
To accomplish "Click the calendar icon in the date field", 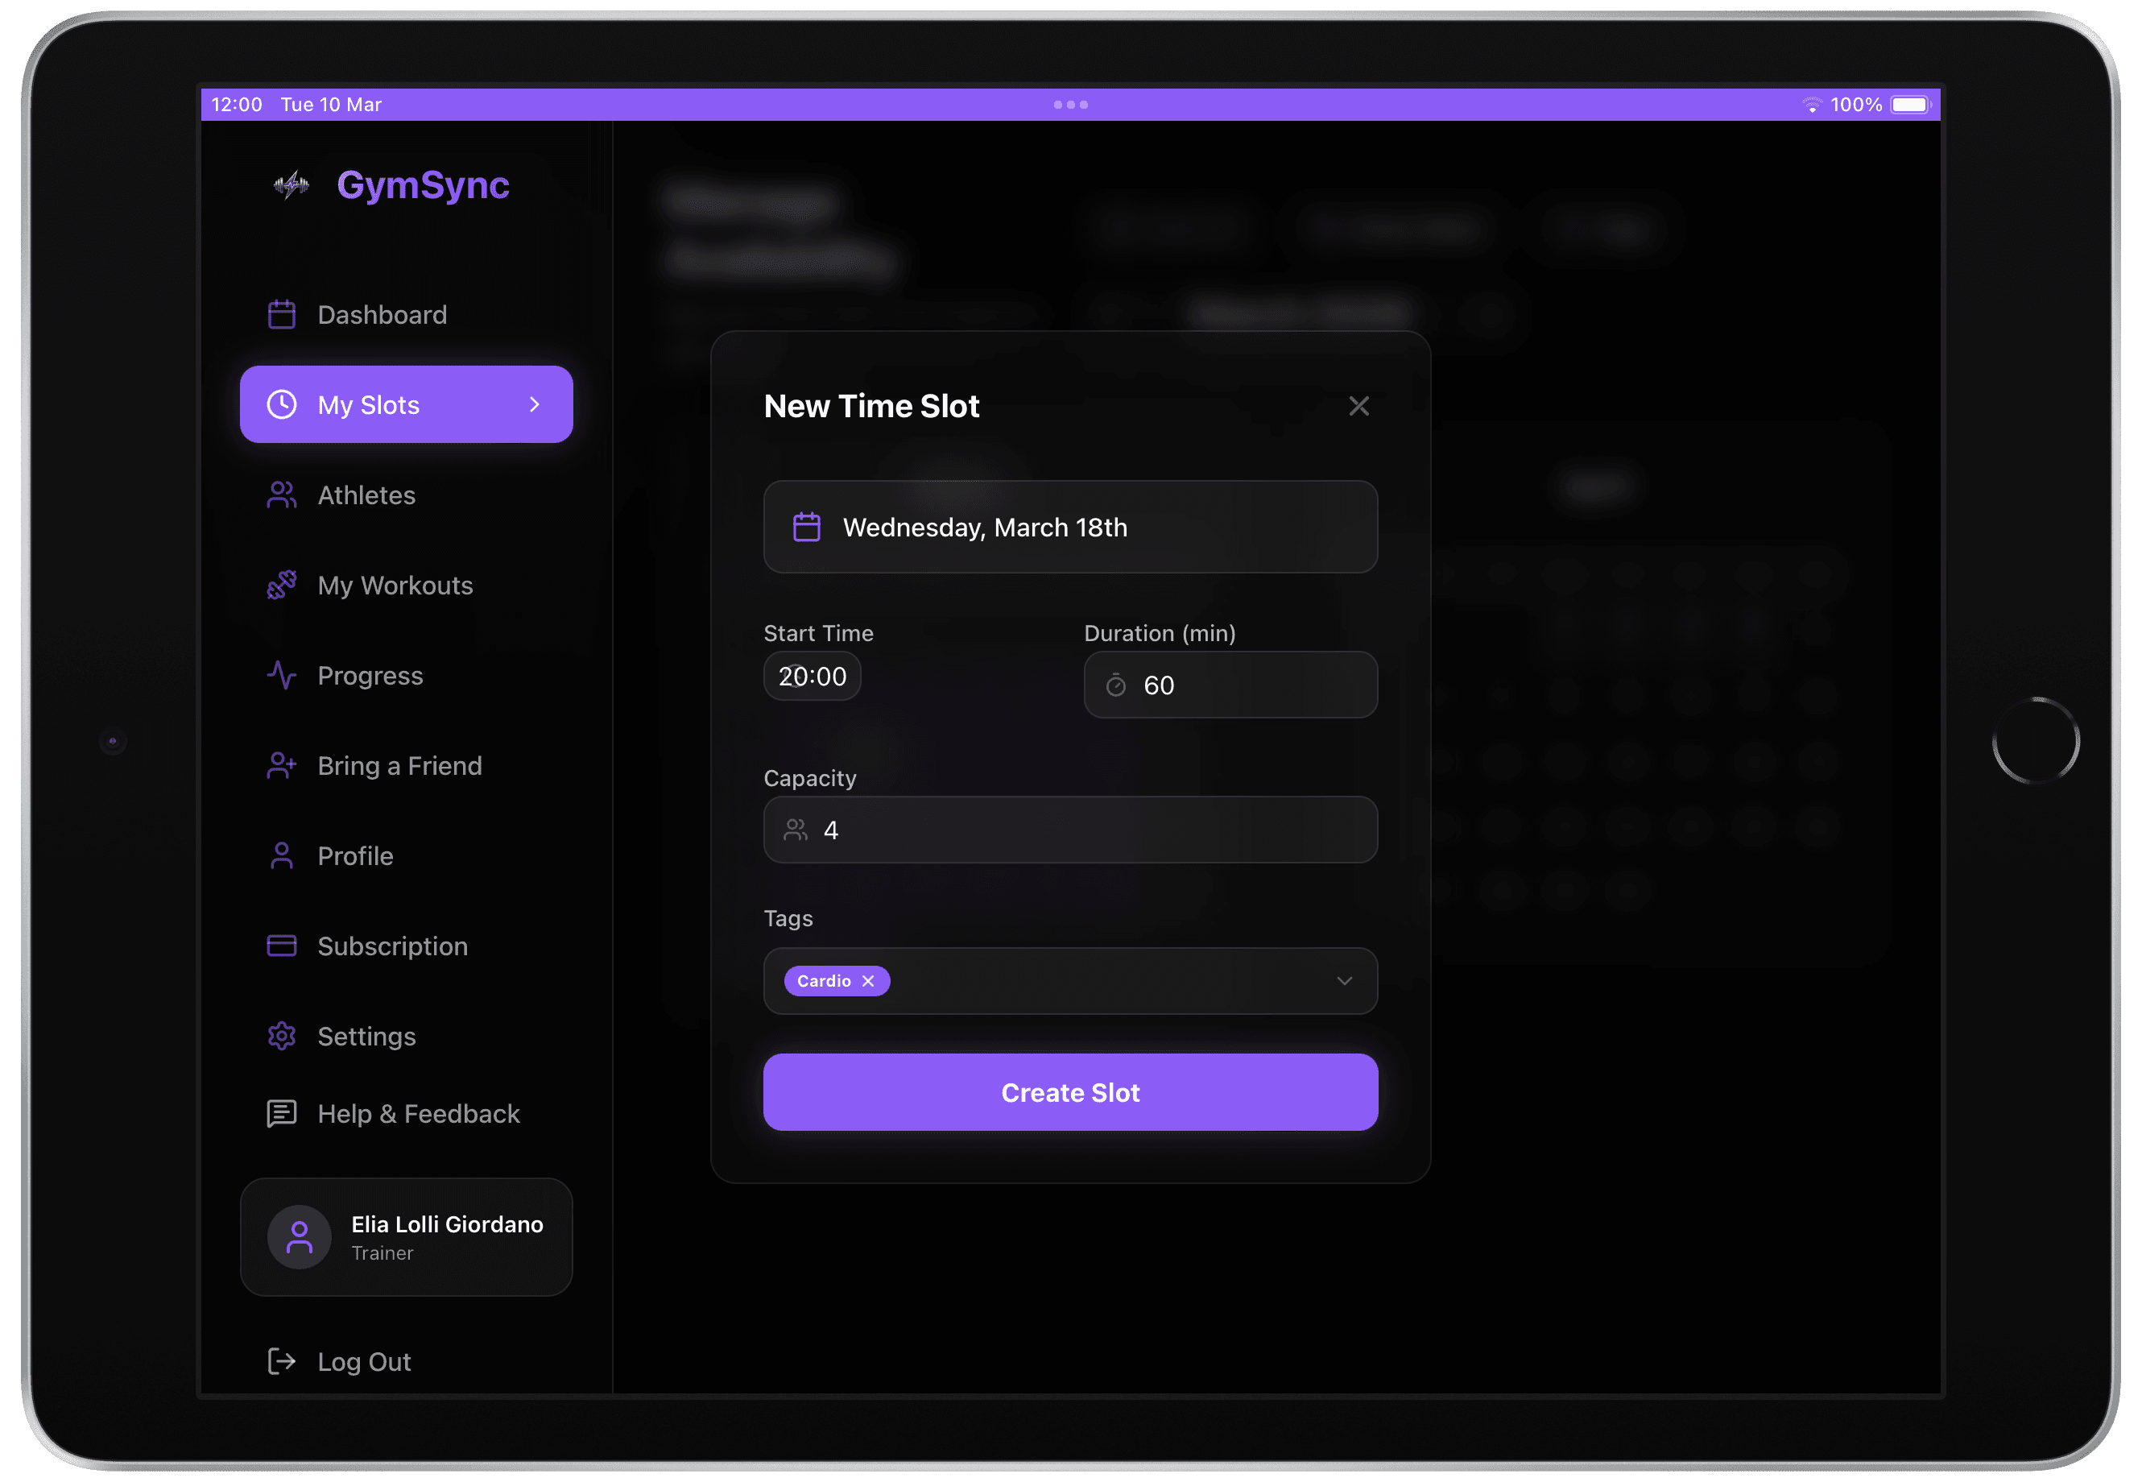I will click(x=806, y=527).
